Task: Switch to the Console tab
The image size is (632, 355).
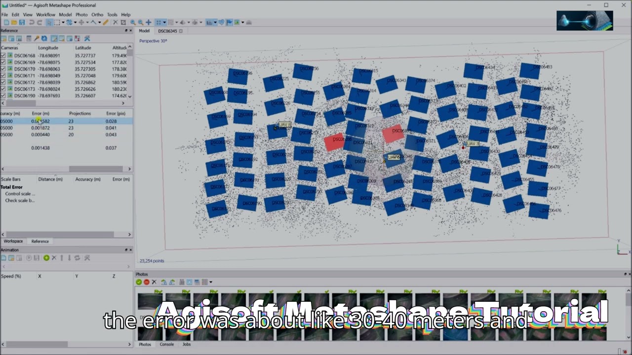Action: (x=166, y=344)
